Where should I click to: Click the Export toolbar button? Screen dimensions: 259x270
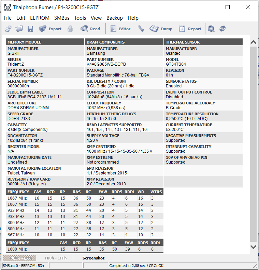click(50, 29)
